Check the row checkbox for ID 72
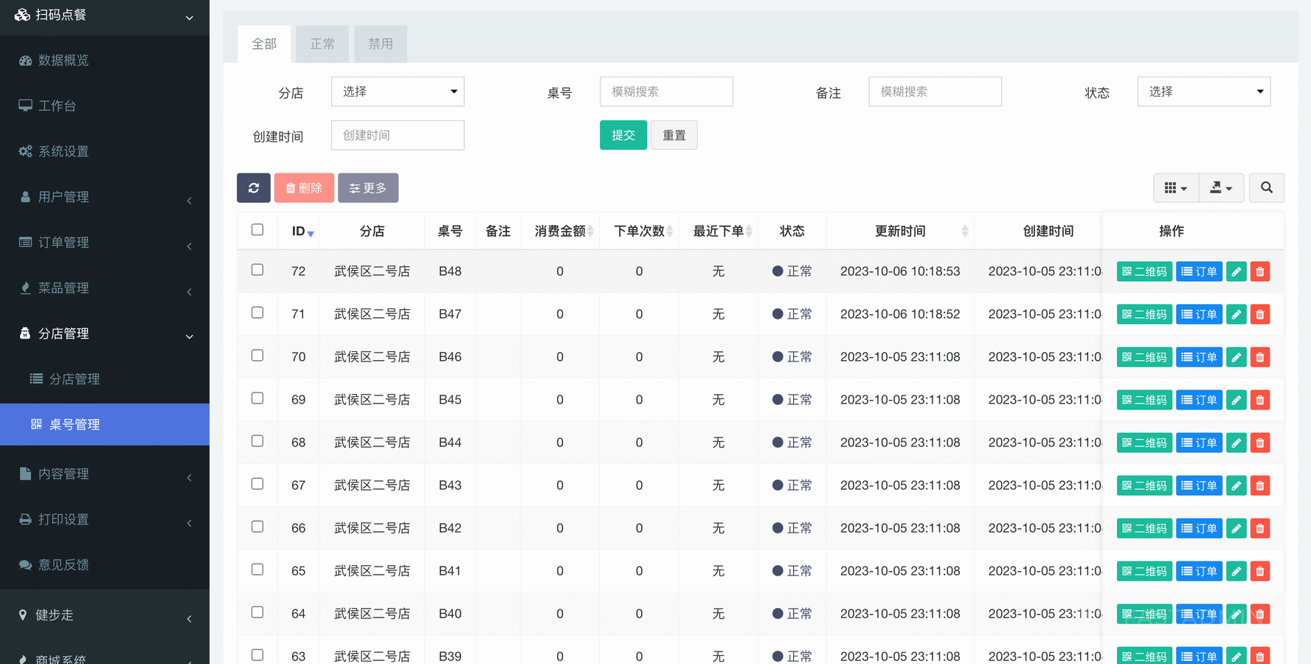Viewport: 1311px width, 664px height. [x=257, y=270]
